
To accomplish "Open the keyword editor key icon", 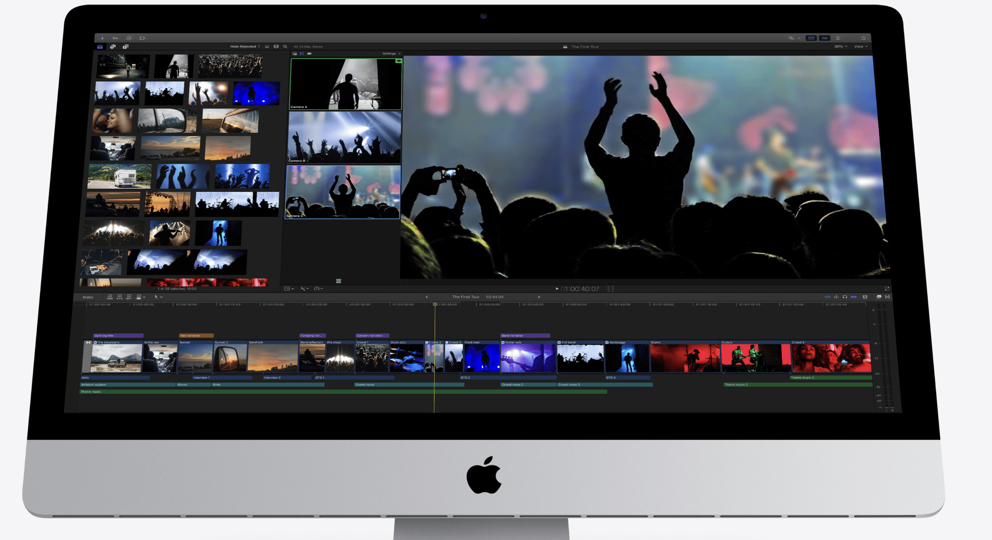I will tap(115, 38).
